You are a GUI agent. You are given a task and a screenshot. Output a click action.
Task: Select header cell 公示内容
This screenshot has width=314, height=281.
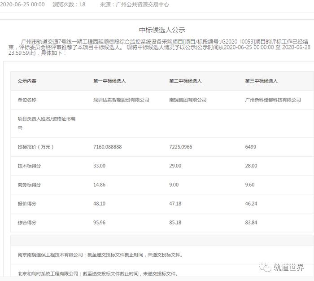[x=27, y=81]
